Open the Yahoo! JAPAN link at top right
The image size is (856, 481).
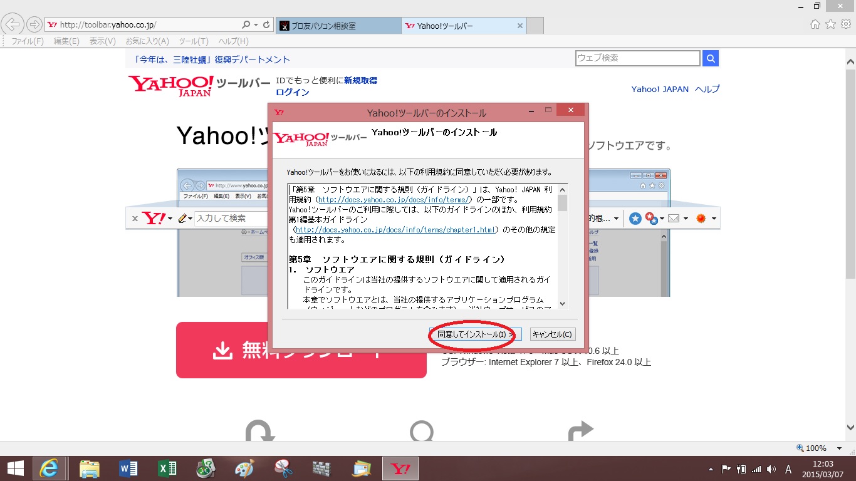pos(660,89)
